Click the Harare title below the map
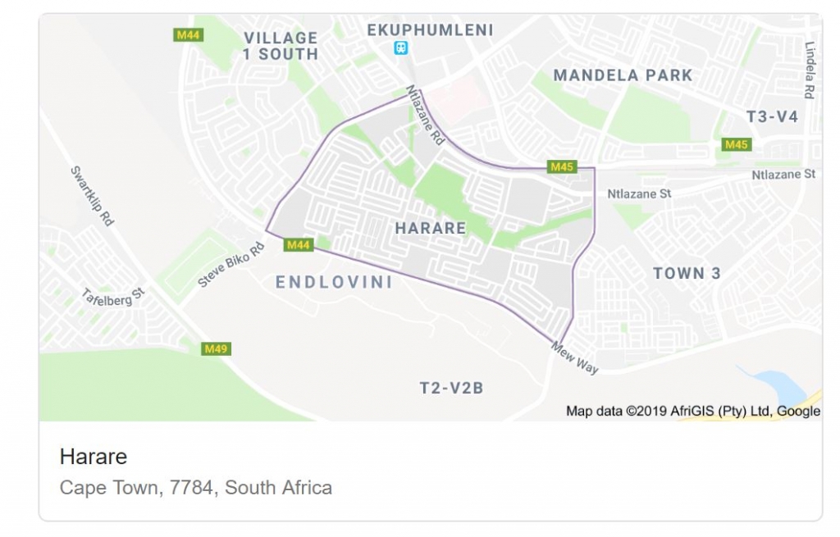Screen dimensions: 840x537 click(94, 457)
